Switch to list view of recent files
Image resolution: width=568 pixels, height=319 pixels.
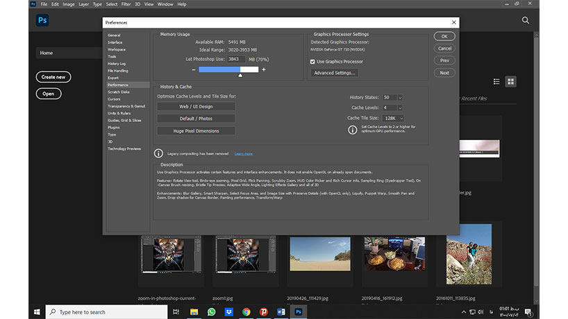498,82
